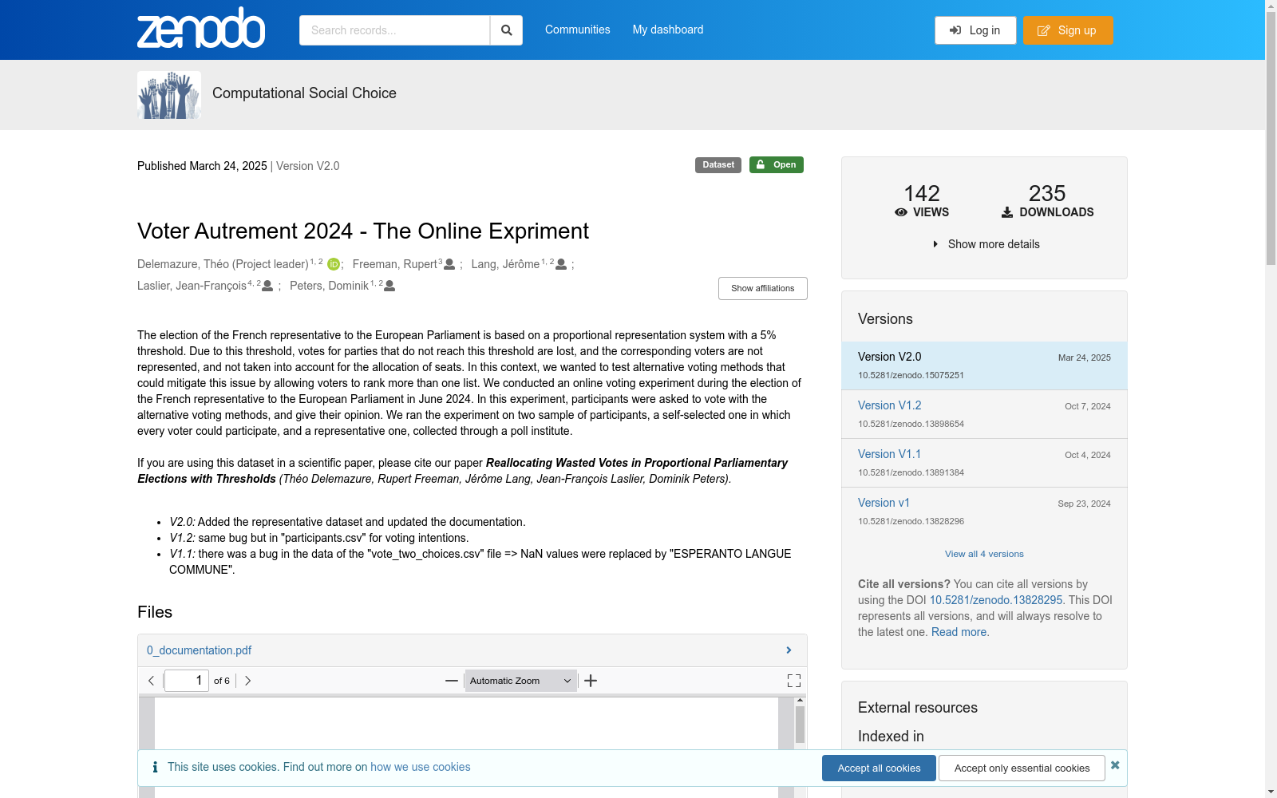Open Version V1.2
Screen dimensions: 1277x798
pos(889,405)
